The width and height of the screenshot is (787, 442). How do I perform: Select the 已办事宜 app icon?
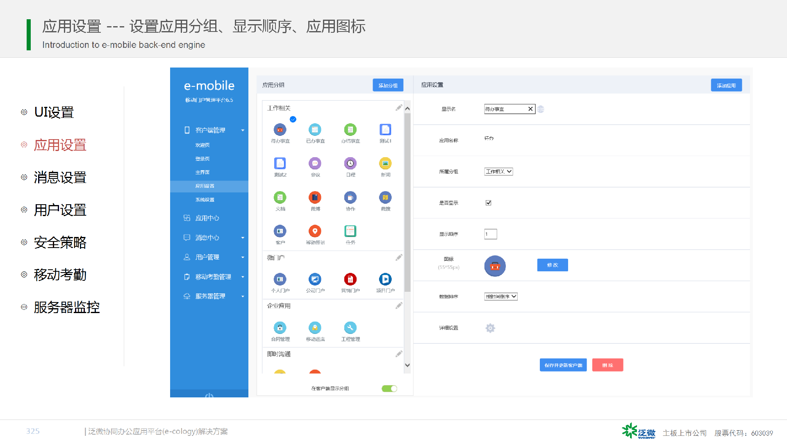(x=315, y=130)
